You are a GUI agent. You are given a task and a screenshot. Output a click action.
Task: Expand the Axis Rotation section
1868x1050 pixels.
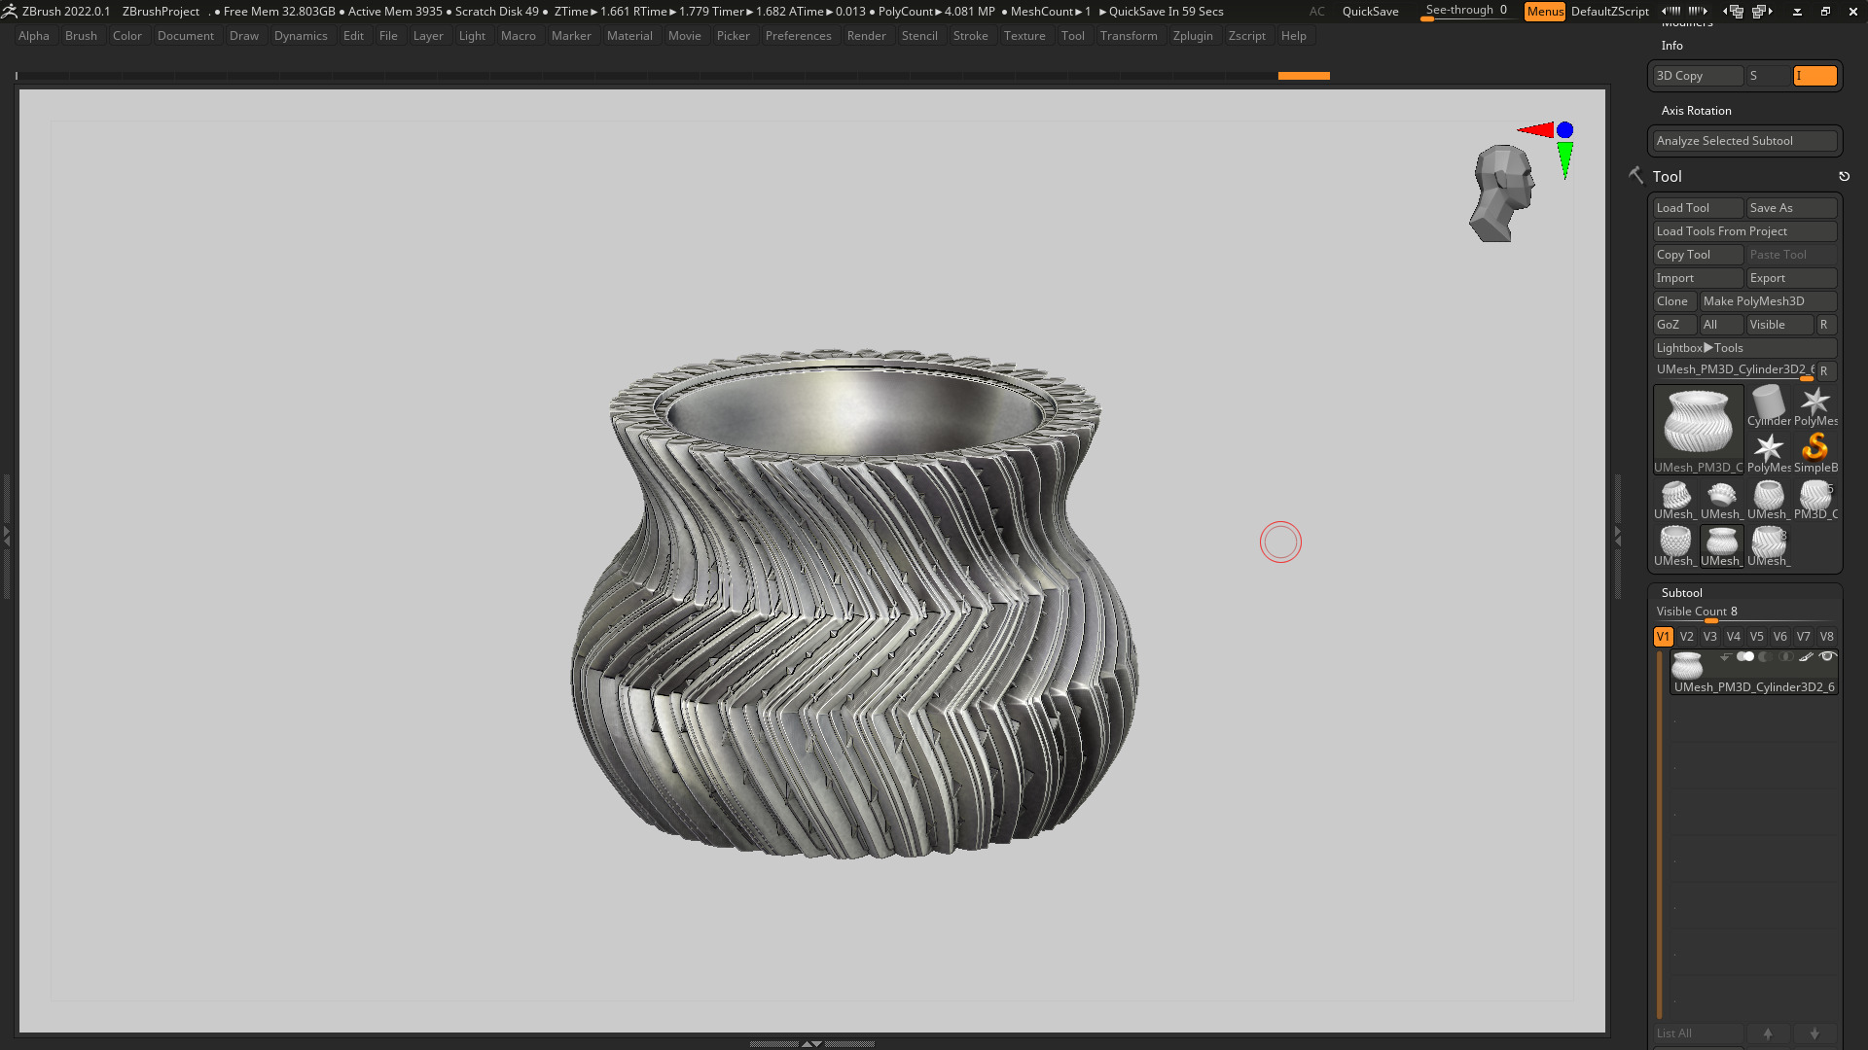click(x=1697, y=111)
